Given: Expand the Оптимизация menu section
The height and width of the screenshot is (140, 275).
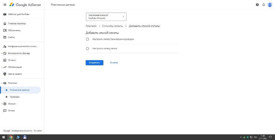Looking at the screenshot, I should click(x=2, y=67).
